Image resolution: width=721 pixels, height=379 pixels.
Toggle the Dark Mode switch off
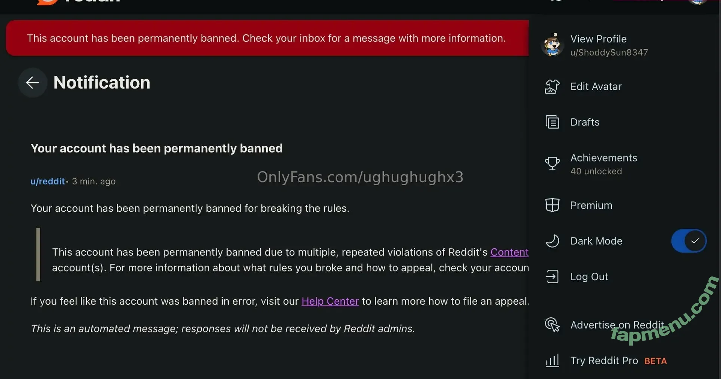coord(689,241)
